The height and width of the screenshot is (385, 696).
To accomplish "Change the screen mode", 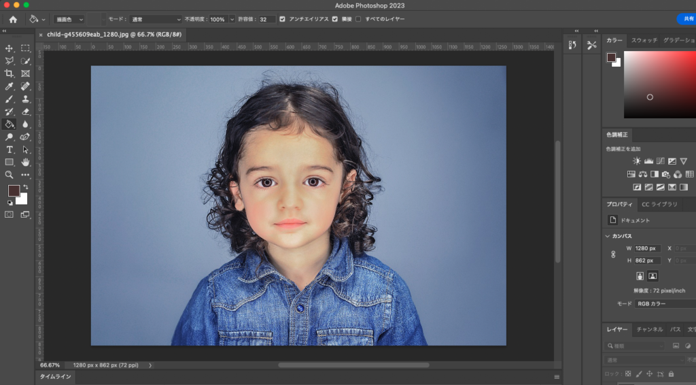I will pos(25,214).
